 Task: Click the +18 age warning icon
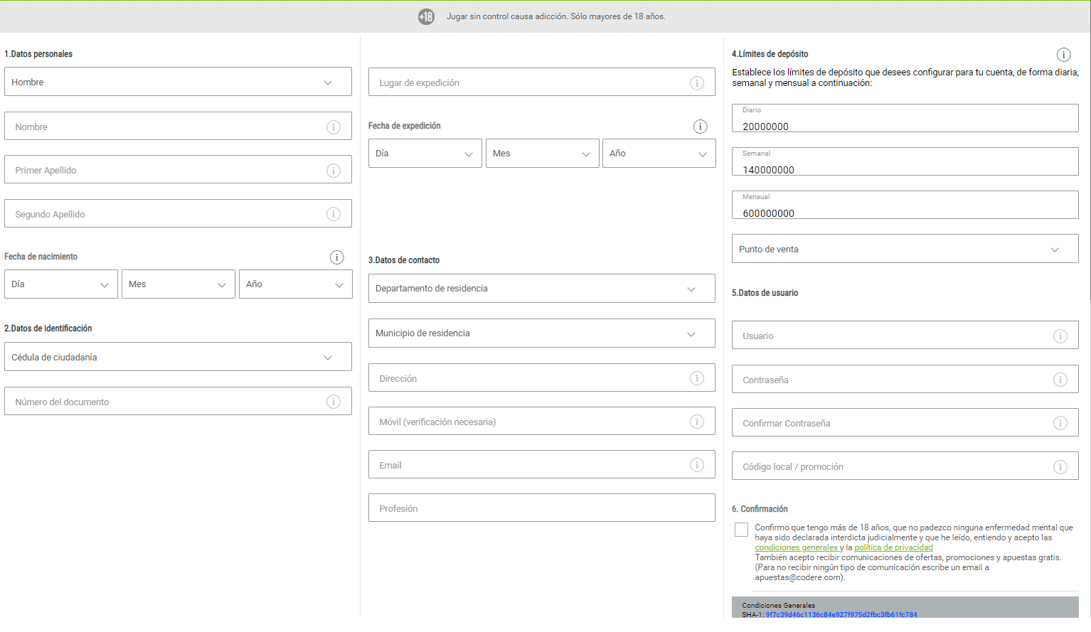point(425,16)
